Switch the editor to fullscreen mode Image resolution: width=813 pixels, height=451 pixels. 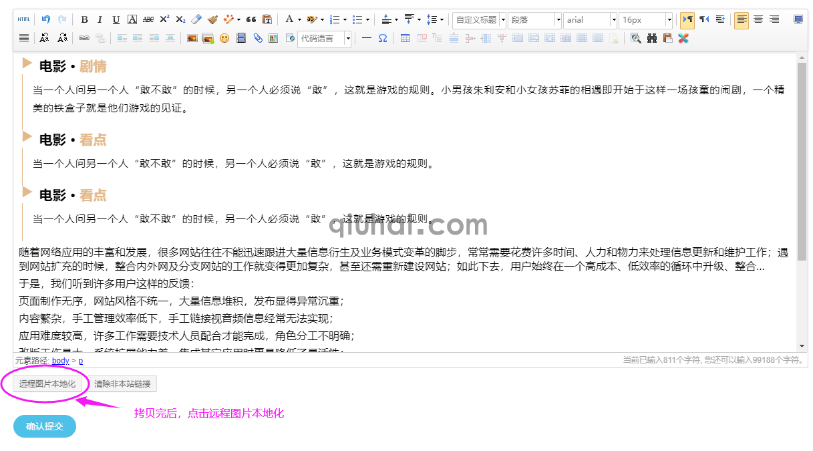pyautogui.click(x=799, y=19)
